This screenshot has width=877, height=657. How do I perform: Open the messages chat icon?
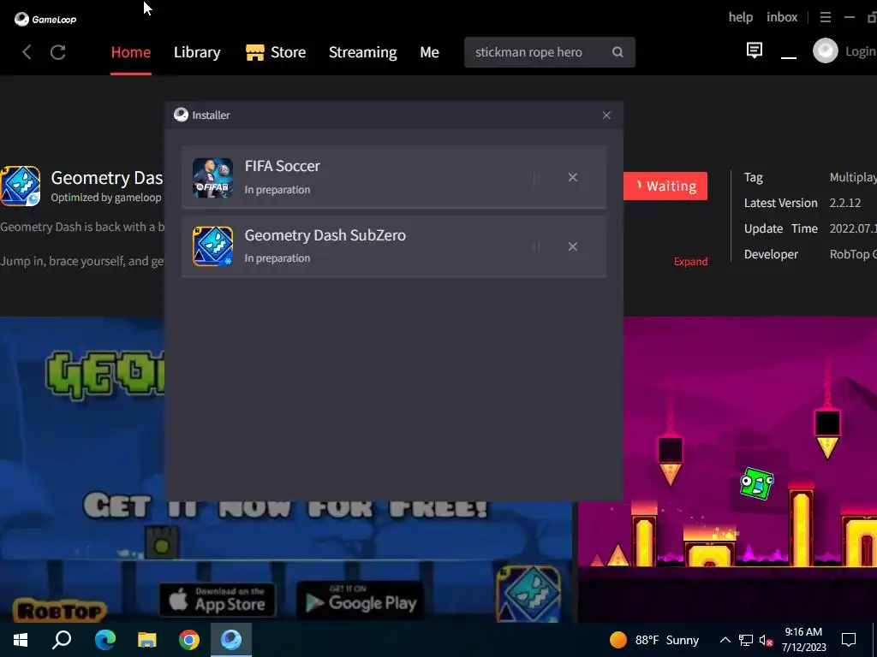(x=754, y=50)
